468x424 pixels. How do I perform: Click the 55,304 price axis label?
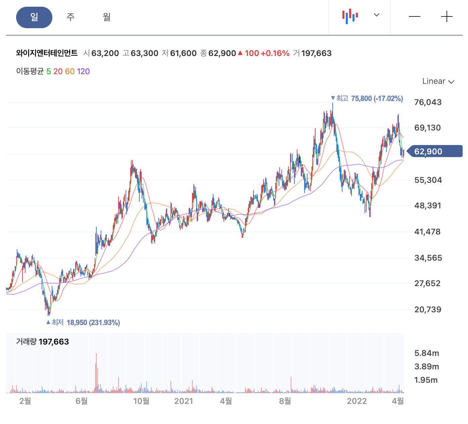428,180
